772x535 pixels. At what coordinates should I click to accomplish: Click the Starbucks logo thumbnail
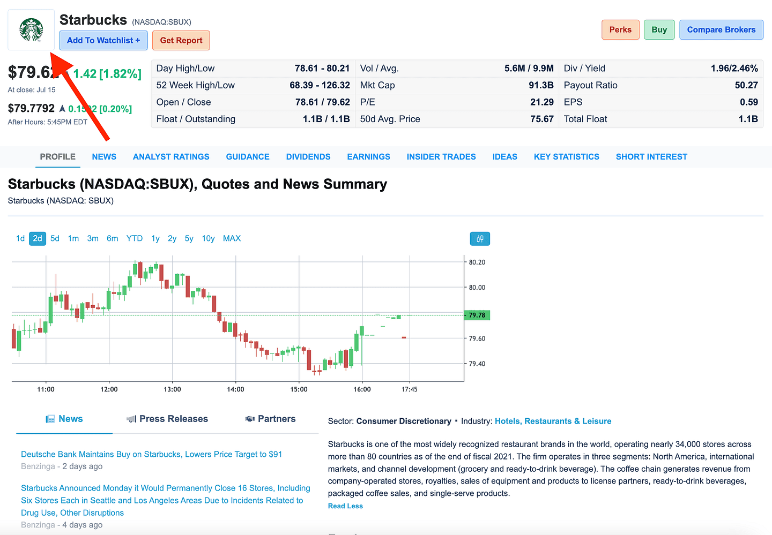click(31, 30)
